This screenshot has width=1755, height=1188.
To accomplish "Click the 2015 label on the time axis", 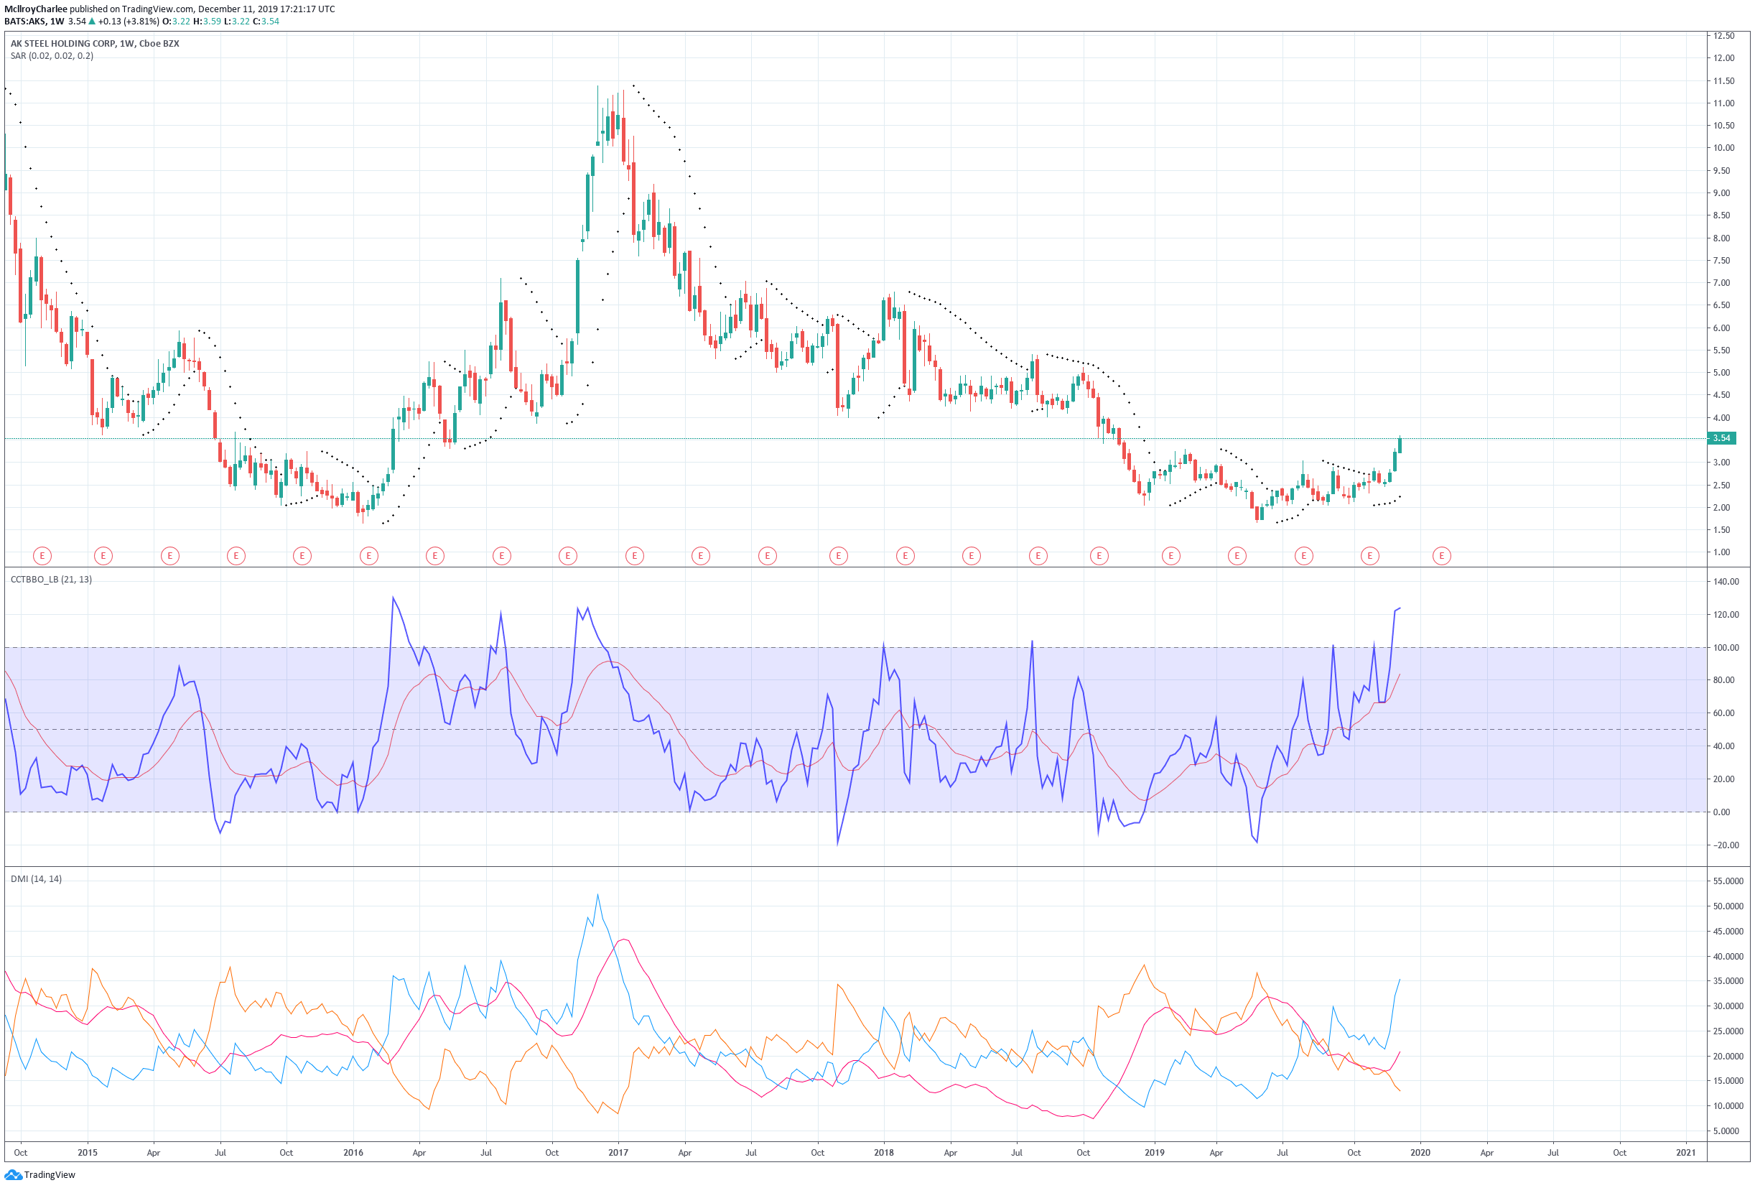I will tap(88, 1153).
